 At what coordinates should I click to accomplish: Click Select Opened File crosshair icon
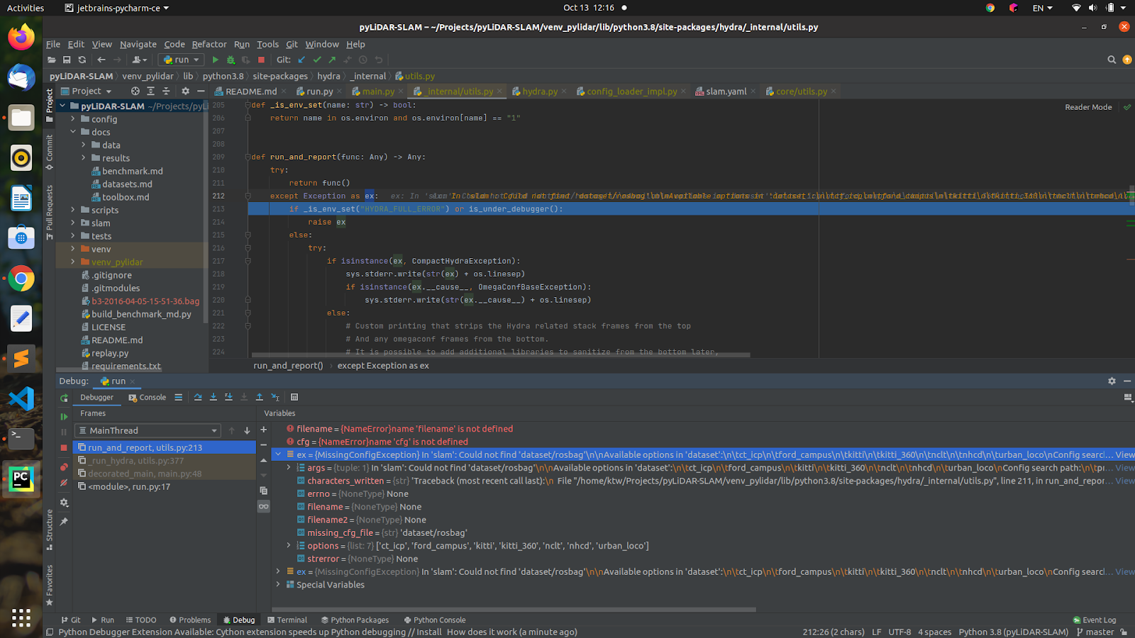click(x=135, y=91)
